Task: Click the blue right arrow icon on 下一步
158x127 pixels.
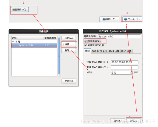Action: pos(126,19)
